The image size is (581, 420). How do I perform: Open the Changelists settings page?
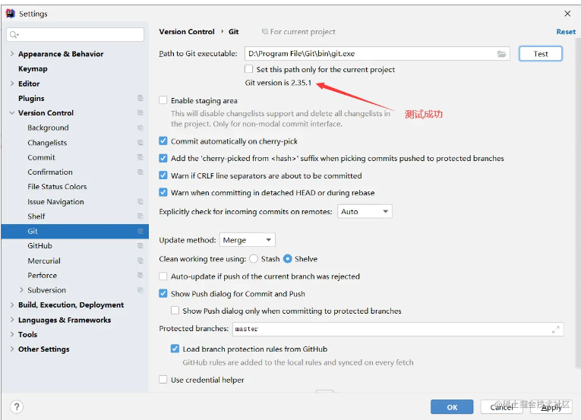pos(47,143)
